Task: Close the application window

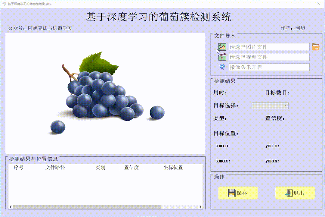Action: [319, 4]
